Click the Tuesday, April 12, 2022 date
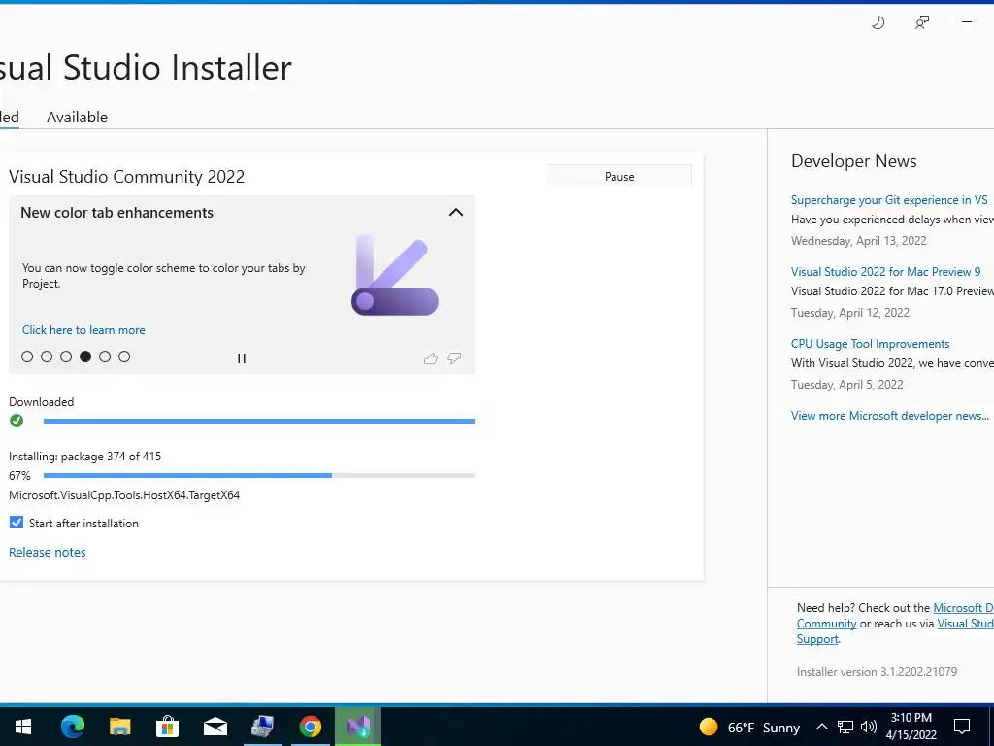The height and width of the screenshot is (746, 994). pyautogui.click(x=850, y=313)
